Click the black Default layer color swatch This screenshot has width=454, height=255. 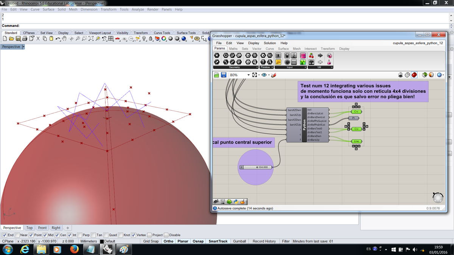102,241
